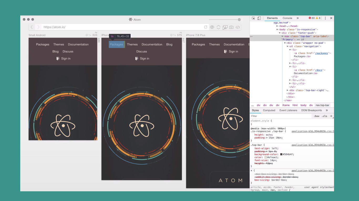Collapse the nav top-bar node
This screenshot has width=359, height=201.
coord(283,36)
